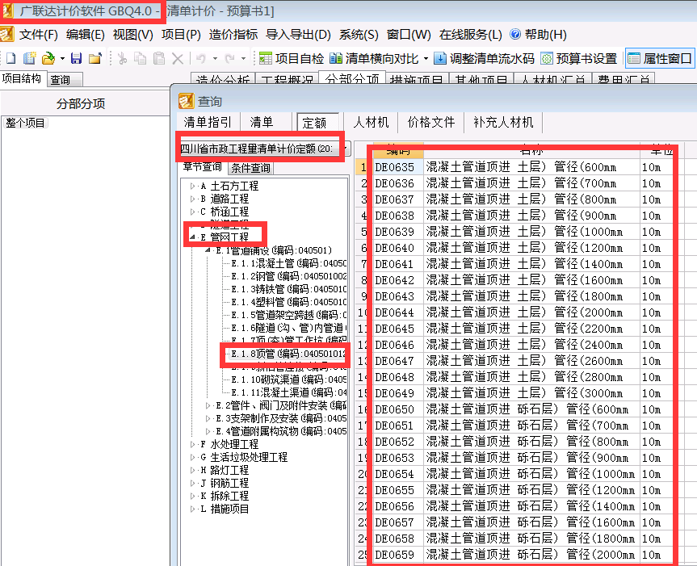Switch to 清单指引 tab in query dialog
697x566 pixels.
[x=208, y=122]
